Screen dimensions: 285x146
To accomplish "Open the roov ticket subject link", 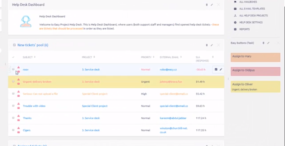I will (x=26, y=70).
